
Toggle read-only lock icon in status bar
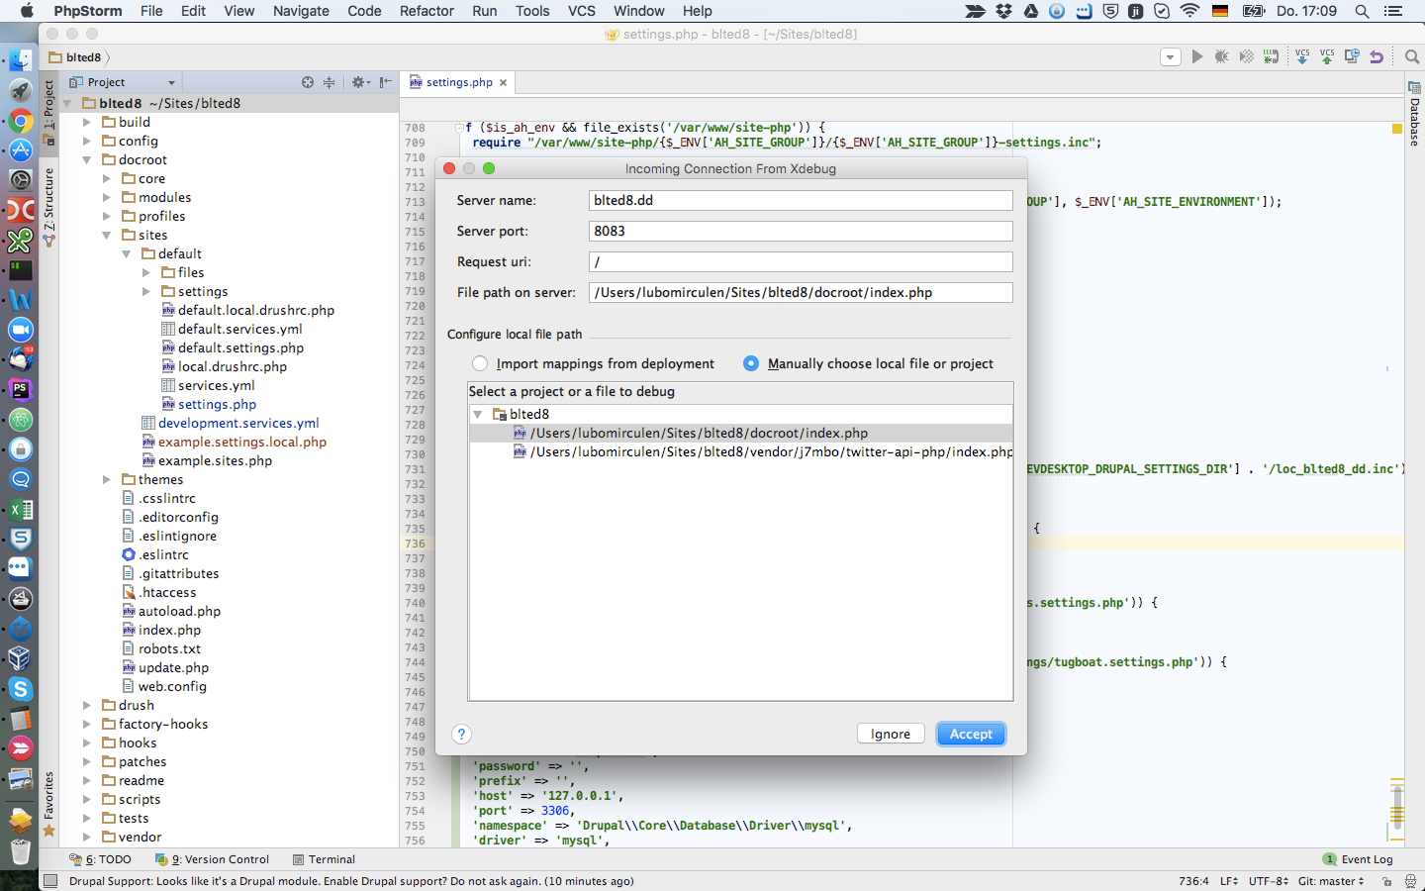point(1386,881)
